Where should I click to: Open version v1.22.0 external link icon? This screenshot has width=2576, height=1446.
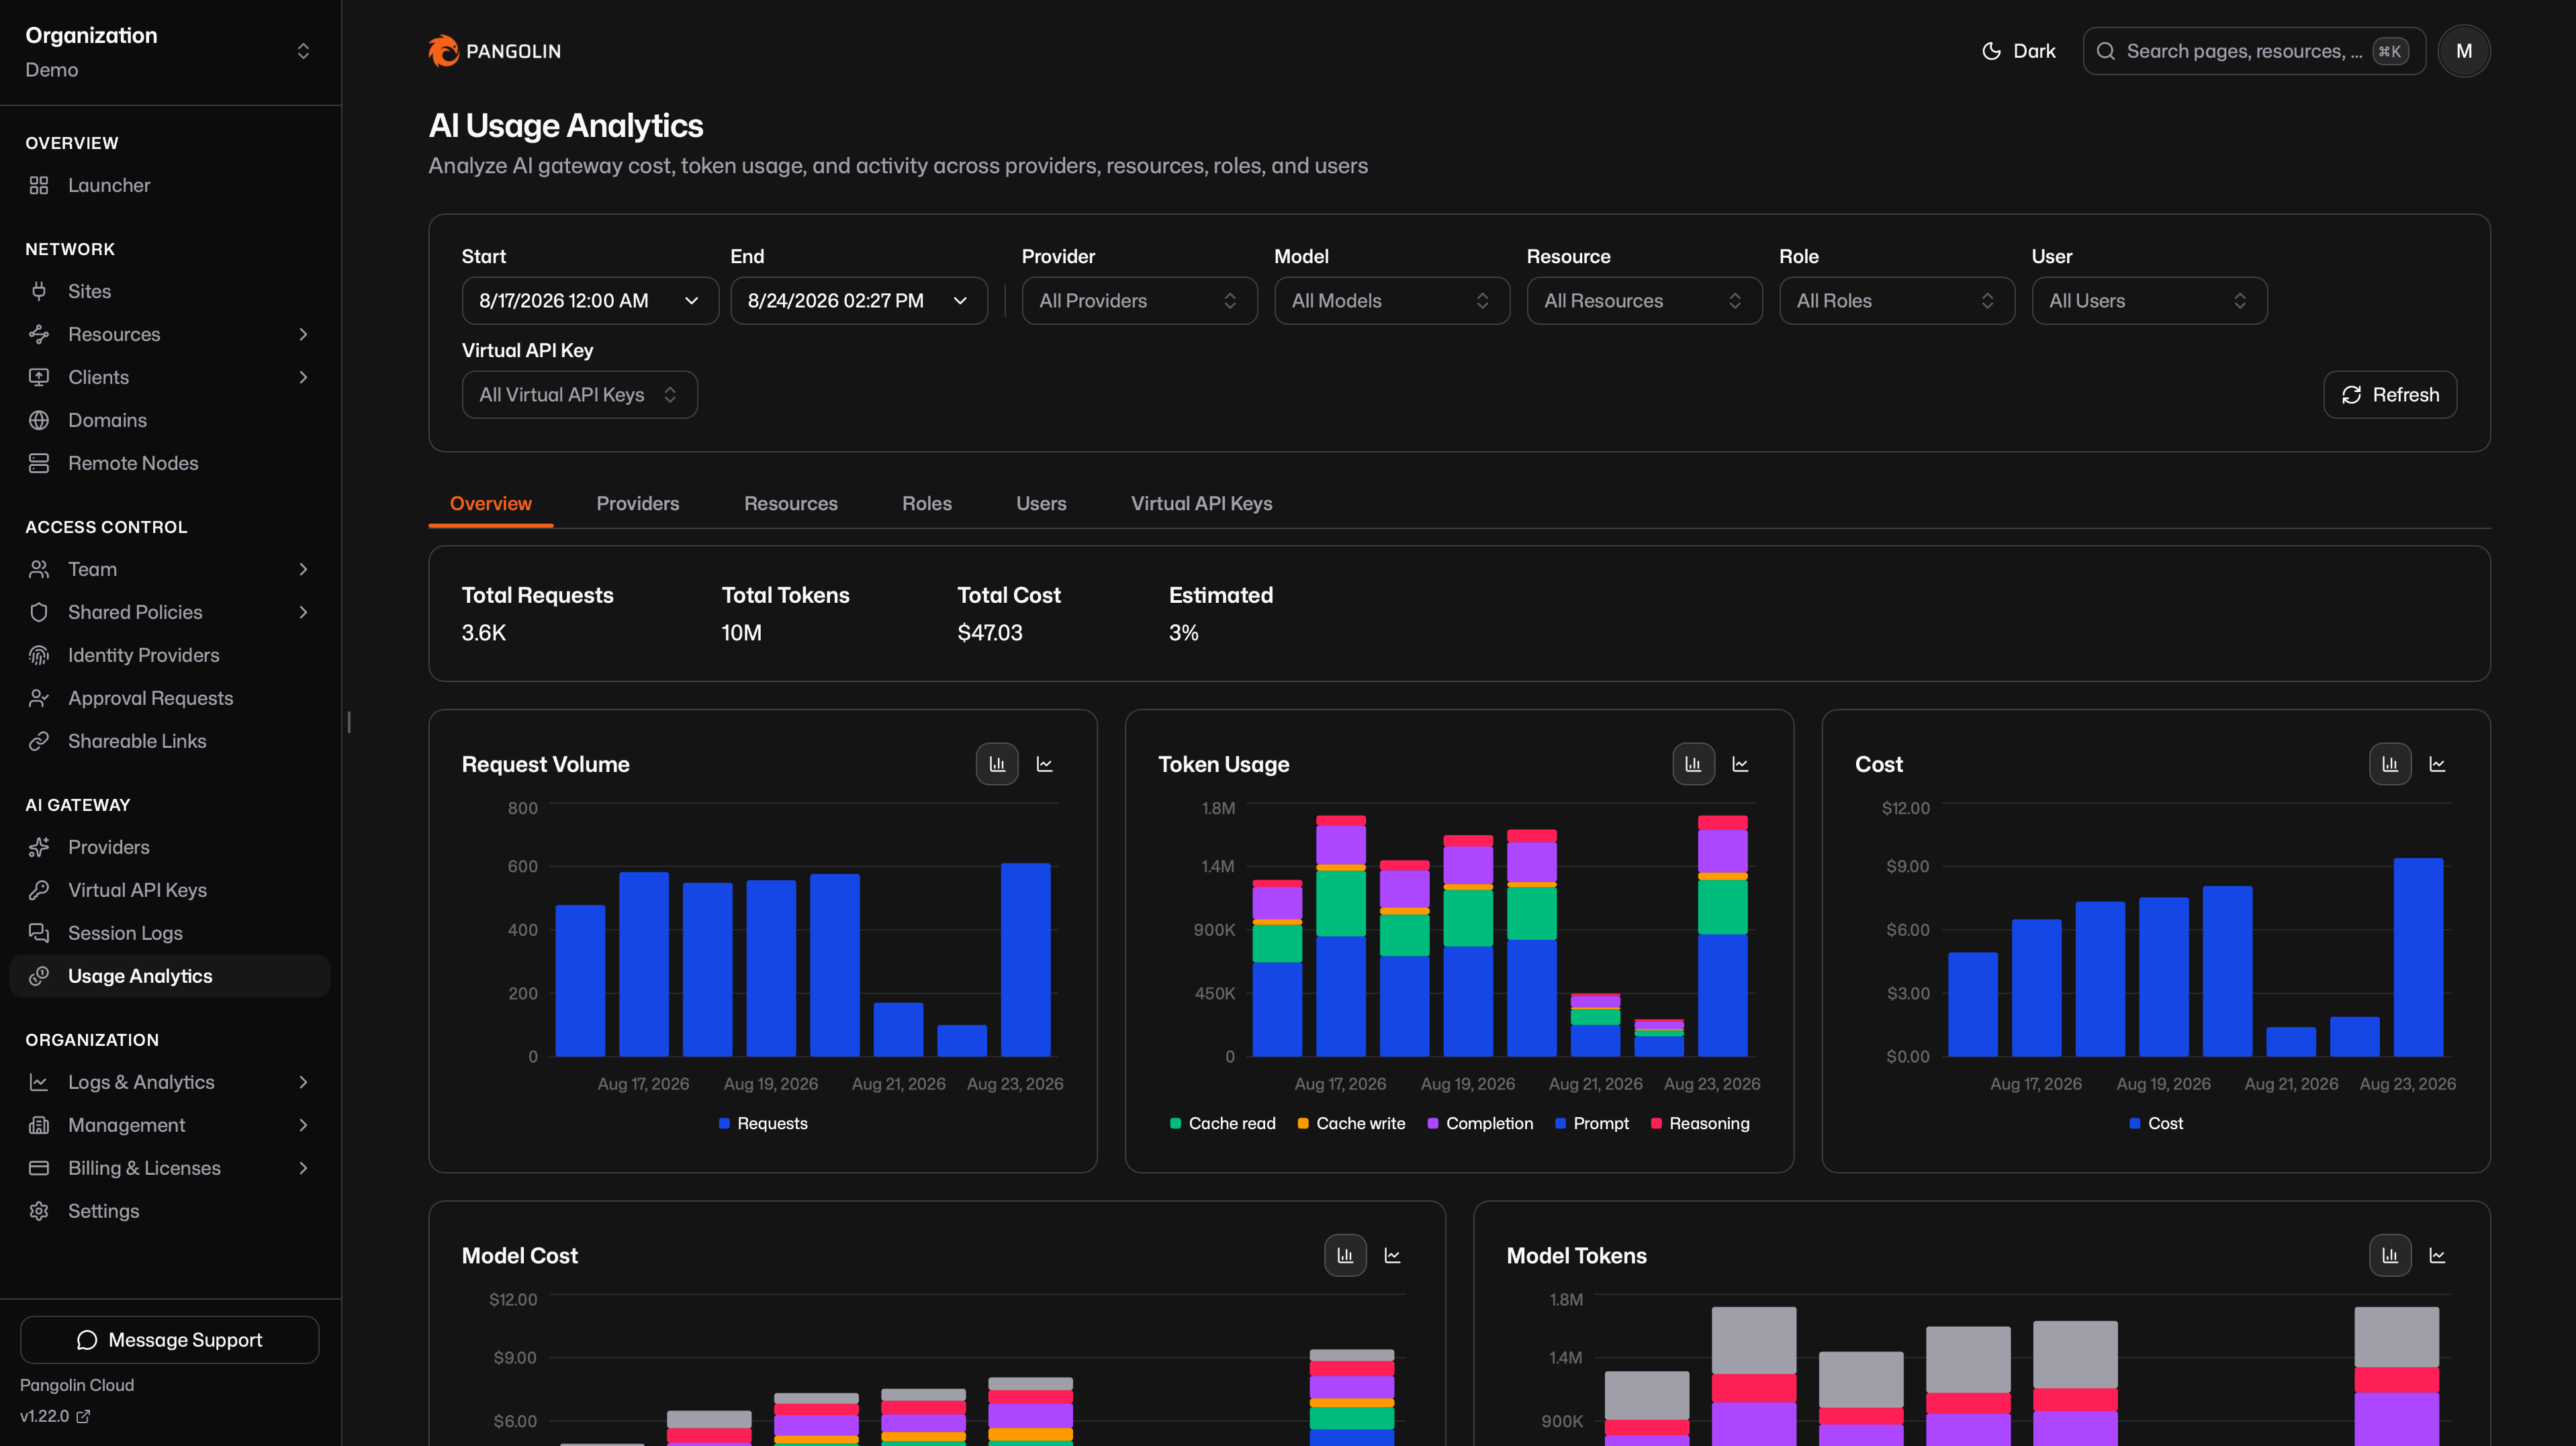[x=83, y=1416]
